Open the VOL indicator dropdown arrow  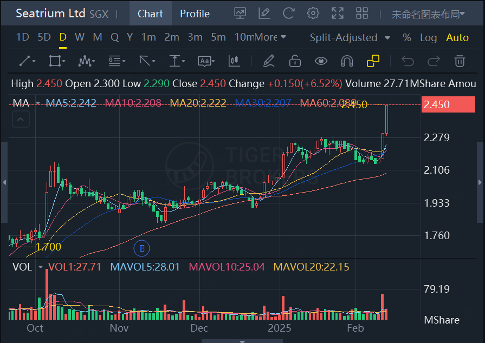pyautogui.click(x=41, y=267)
